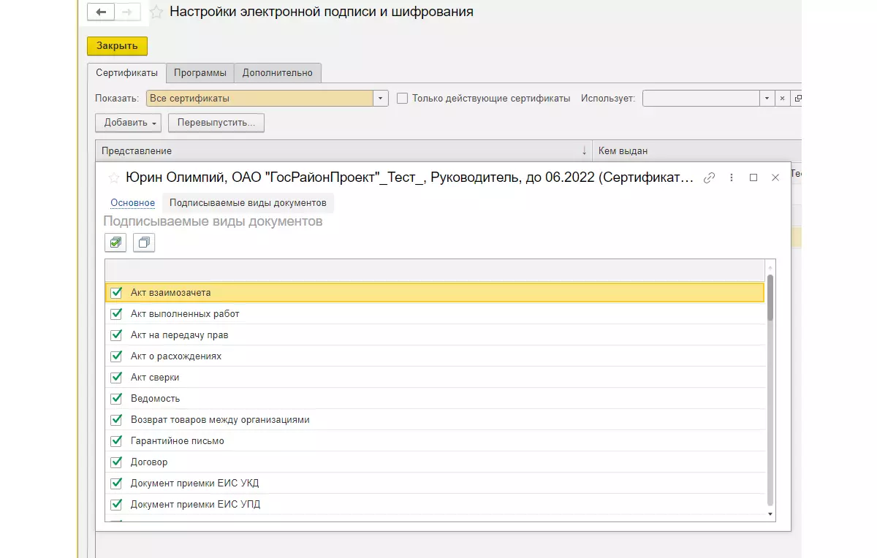This screenshot has height=558, width=877.
Task: Expand the 'Использует' dropdown arrow
Action: pos(766,99)
